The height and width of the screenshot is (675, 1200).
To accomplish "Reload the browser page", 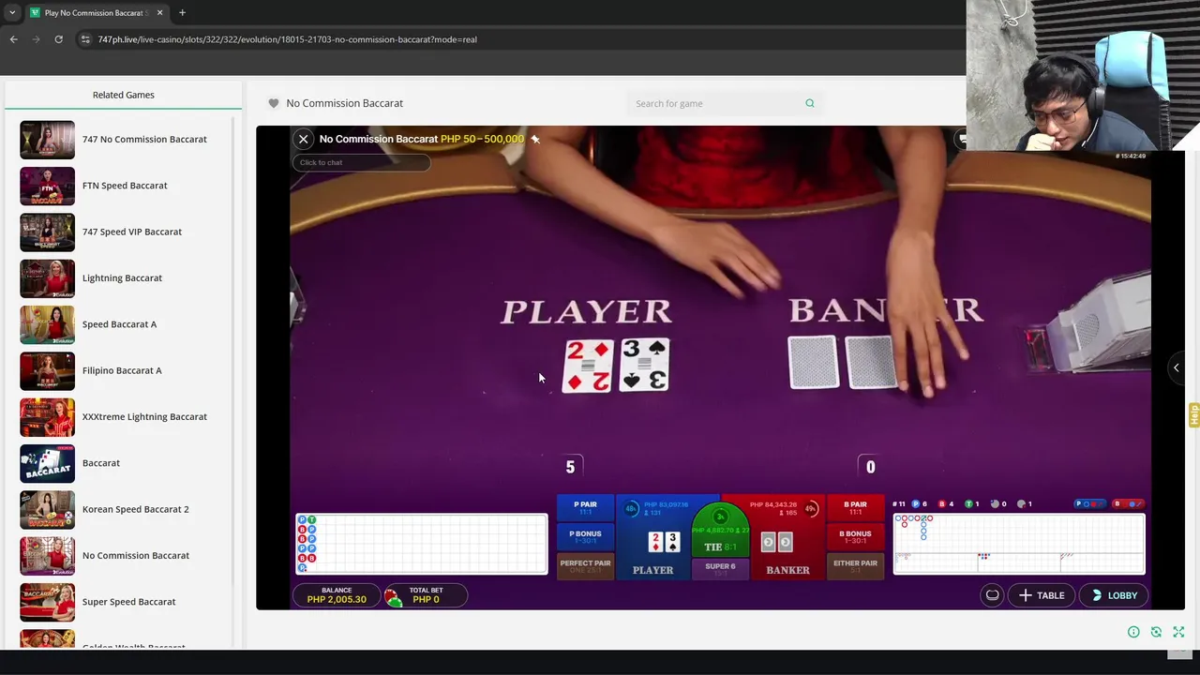I will pos(58,39).
